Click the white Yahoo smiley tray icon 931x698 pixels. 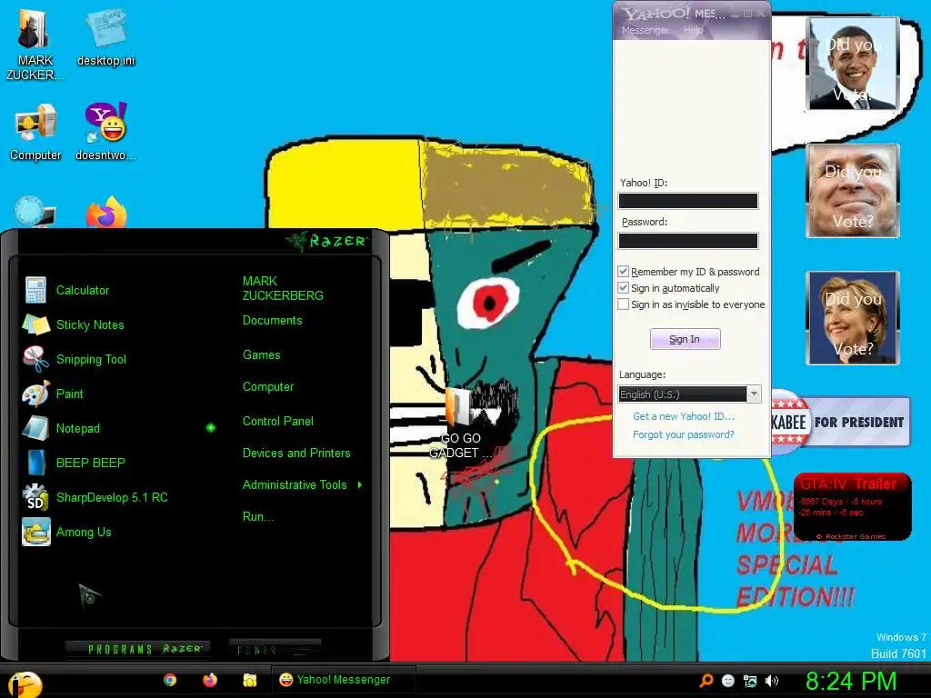[728, 681]
